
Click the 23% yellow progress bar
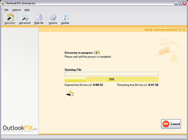tap(111, 79)
